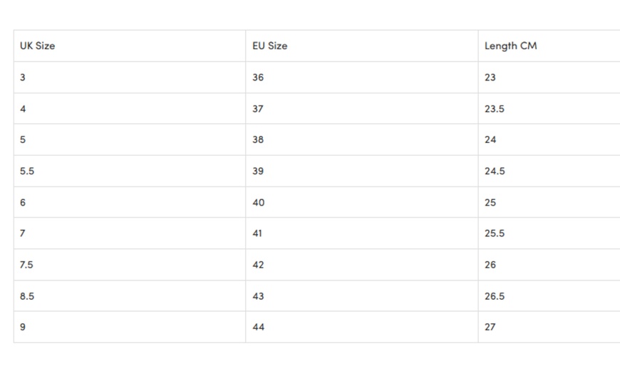The height and width of the screenshot is (373, 620).
Task: Select the EU size 37 cell
Action: [258, 109]
